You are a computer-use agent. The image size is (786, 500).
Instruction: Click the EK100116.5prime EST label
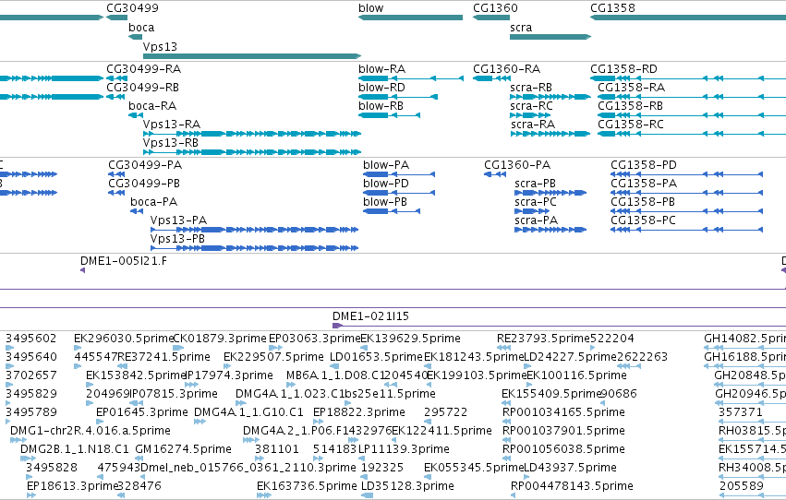(576, 375)
